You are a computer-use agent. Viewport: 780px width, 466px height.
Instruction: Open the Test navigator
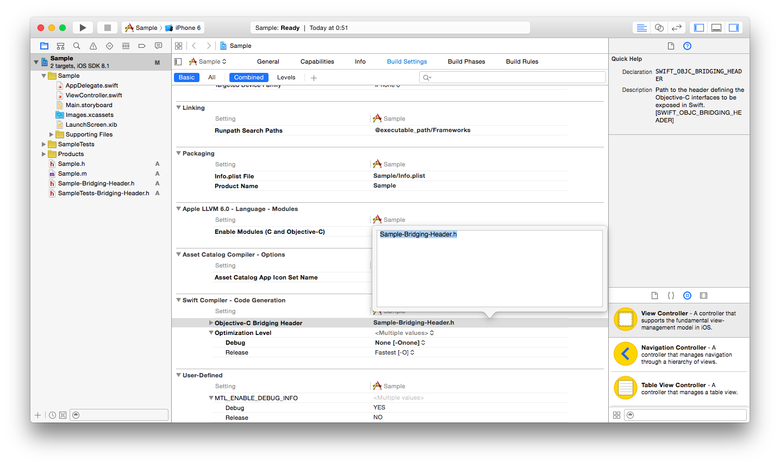109,46
